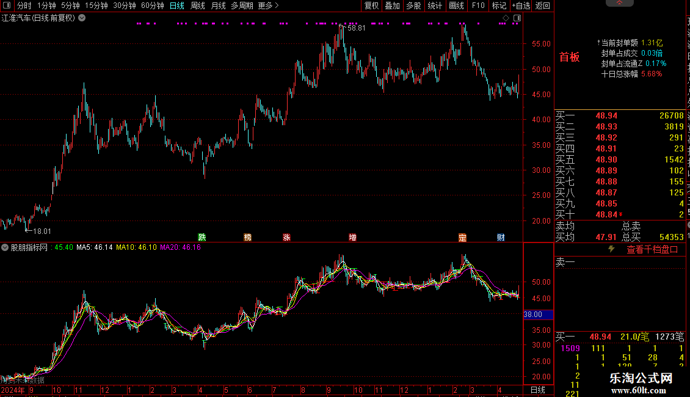Click the orange 定 event marker
690x397 pixels.
click(x=462, y=237)
